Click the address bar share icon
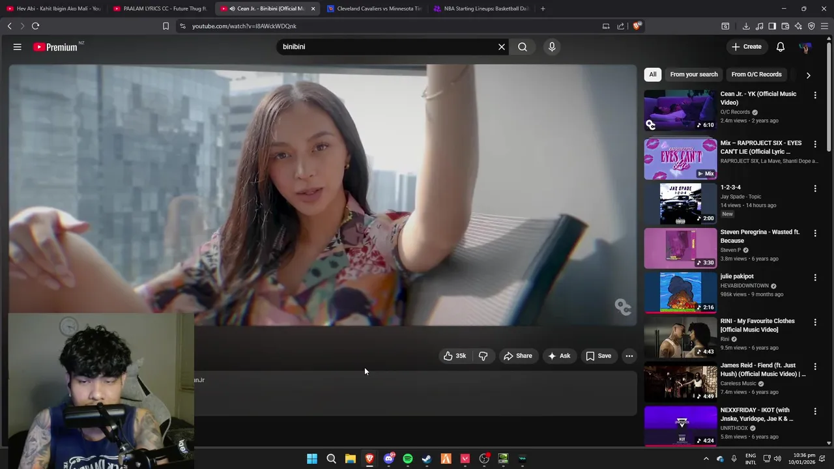Screen dimensions: 834x469 (x=621, y=26)
